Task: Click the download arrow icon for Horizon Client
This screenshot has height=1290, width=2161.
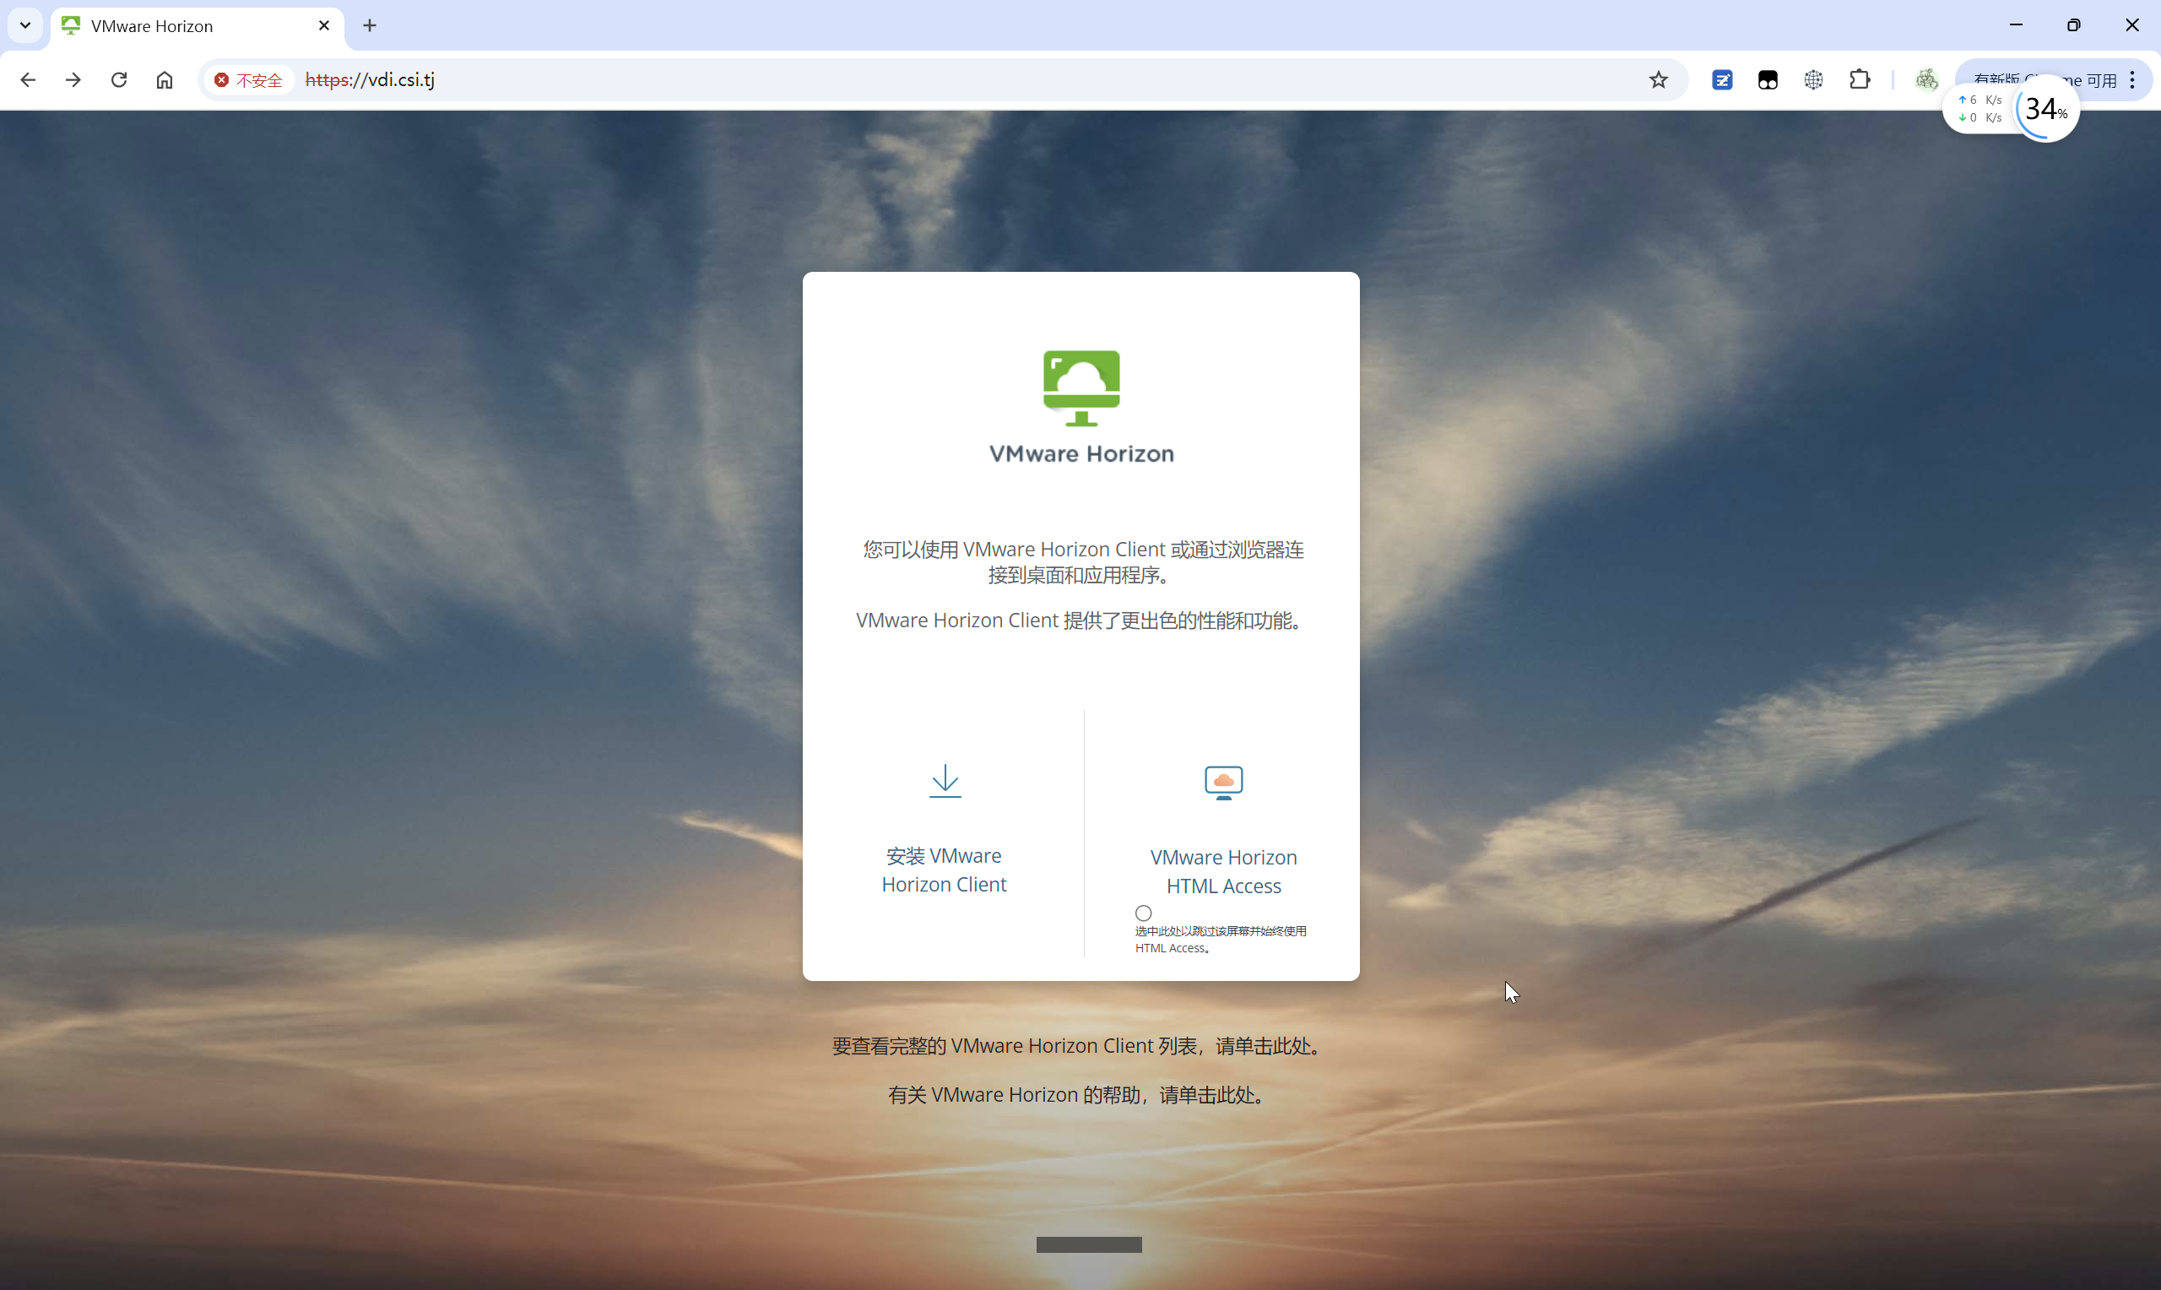Action: [945, 781]
